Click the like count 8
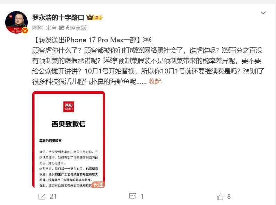The width and height of the screenshot is (276, 205). click(x=229, y=197)
